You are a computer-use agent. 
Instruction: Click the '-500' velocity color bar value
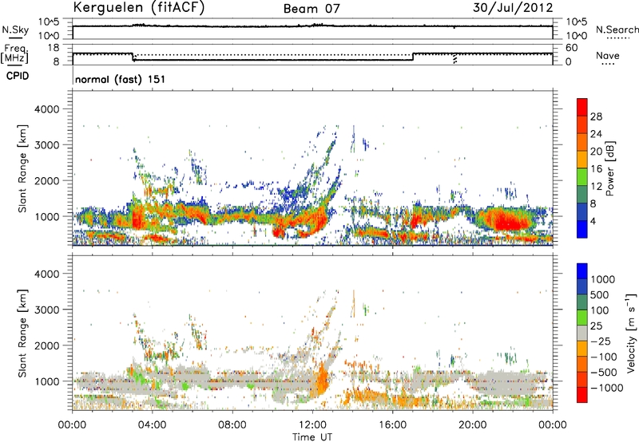point(604,372)
